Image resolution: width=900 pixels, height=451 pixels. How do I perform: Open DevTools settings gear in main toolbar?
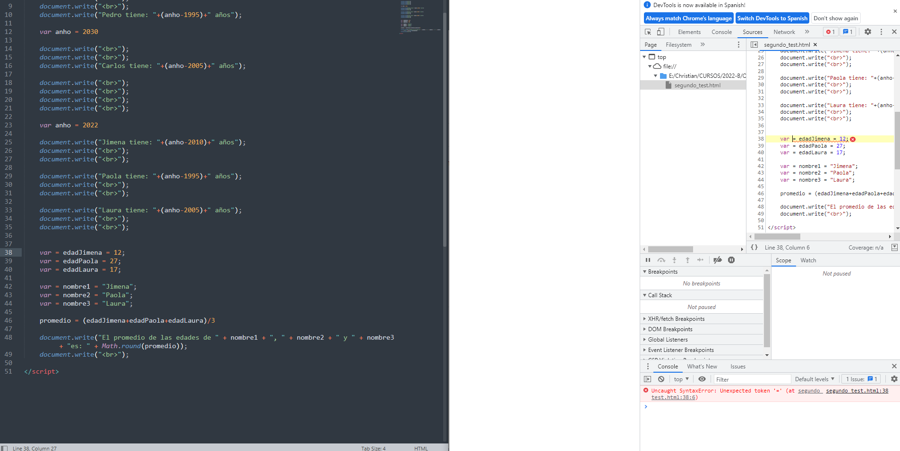pos(868,32)
